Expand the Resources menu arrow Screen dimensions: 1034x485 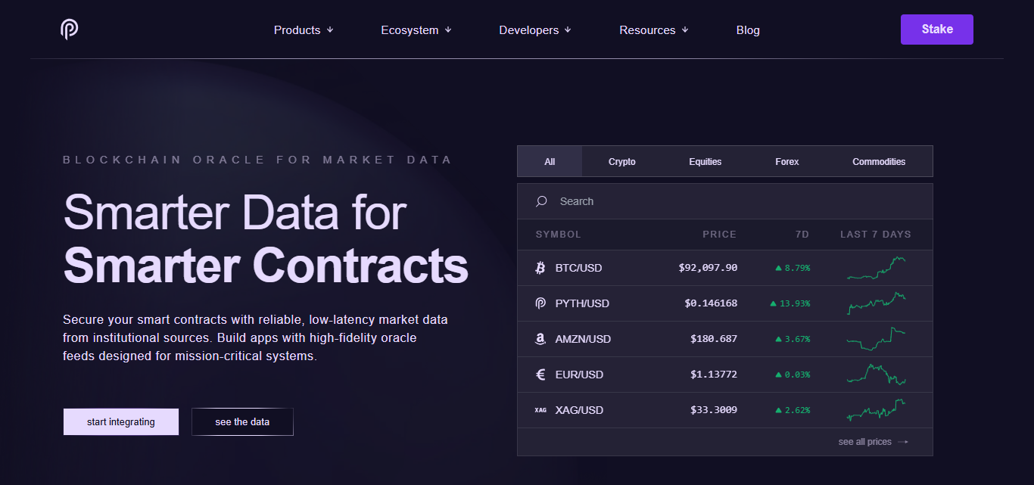[684, 30]
